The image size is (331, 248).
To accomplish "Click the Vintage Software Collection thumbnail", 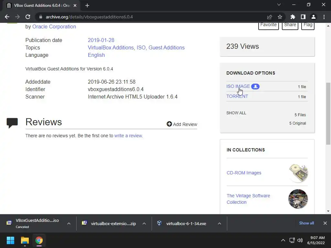I will click(298, 199).
